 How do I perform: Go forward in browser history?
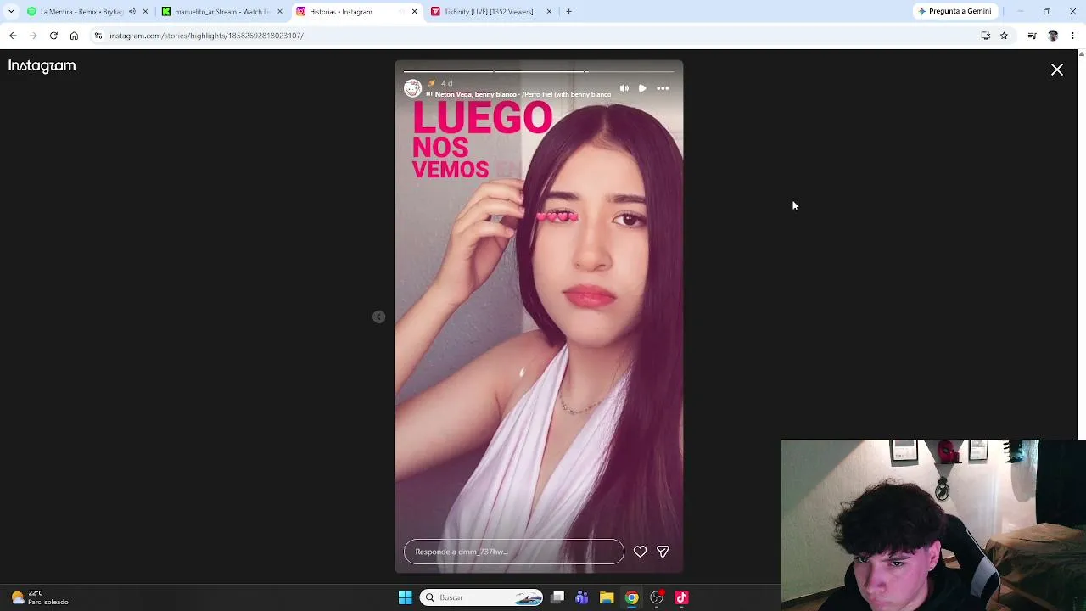(33, 36)
